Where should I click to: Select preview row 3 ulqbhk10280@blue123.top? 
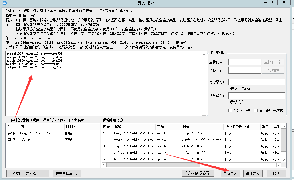[191, 146]
